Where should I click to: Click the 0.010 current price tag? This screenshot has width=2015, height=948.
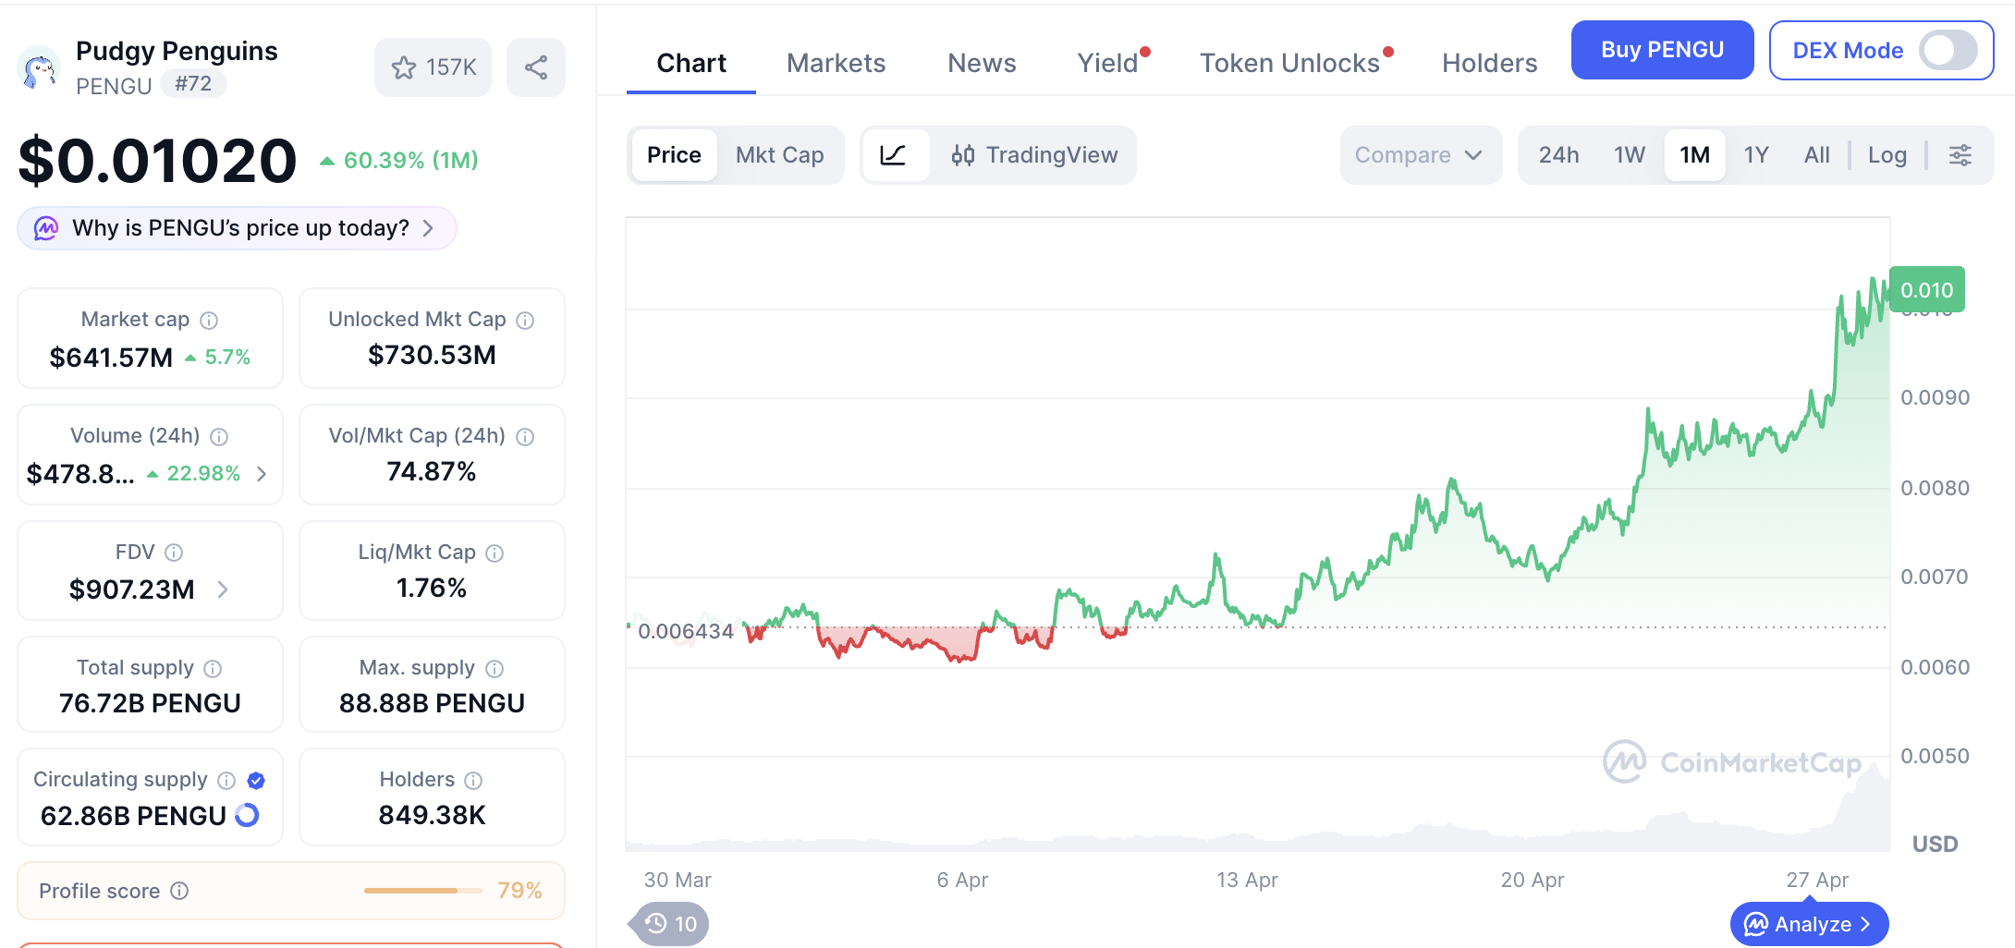tap(1926, 290)
